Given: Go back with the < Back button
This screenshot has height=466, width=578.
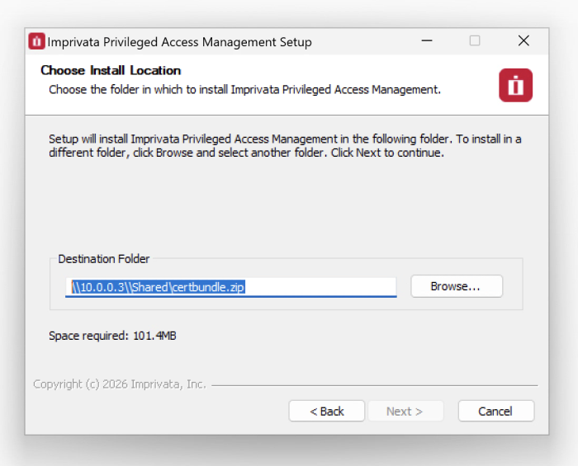Looking at the screenshot, I should pyautogui.click(x=327, y=411).
